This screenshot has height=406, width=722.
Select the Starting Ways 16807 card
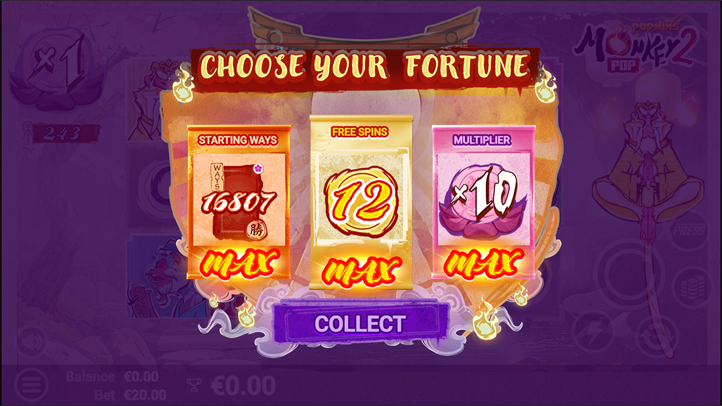238,202
